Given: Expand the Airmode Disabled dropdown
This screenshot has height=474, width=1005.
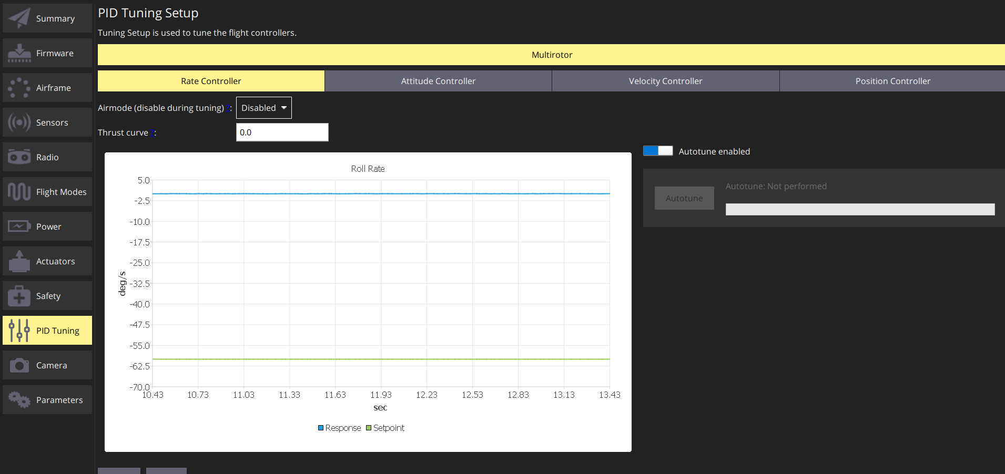Looking at the screenshot, I should (x=264, y=108).
